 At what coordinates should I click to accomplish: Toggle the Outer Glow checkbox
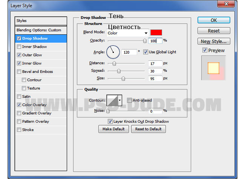click(x=19, y=55)
